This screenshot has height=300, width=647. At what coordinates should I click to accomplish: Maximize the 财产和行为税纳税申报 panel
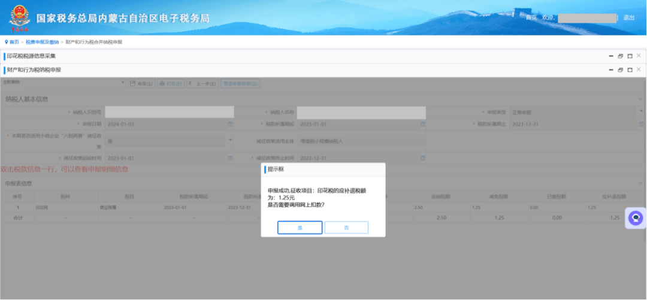coord(630,70)
